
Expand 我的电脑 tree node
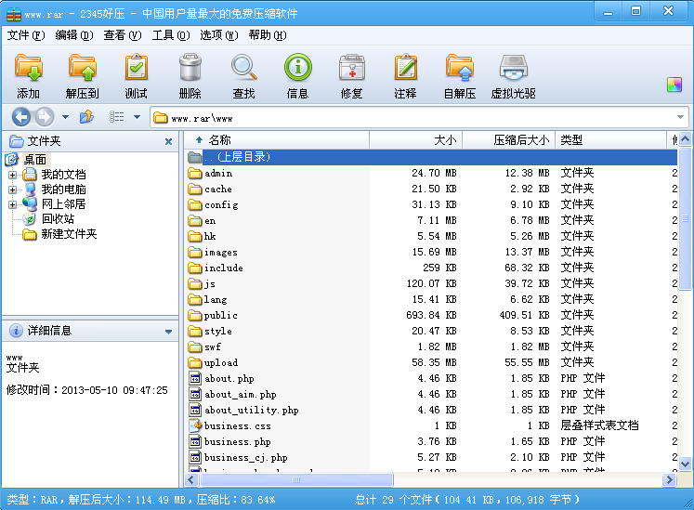[x=12, y=190]
